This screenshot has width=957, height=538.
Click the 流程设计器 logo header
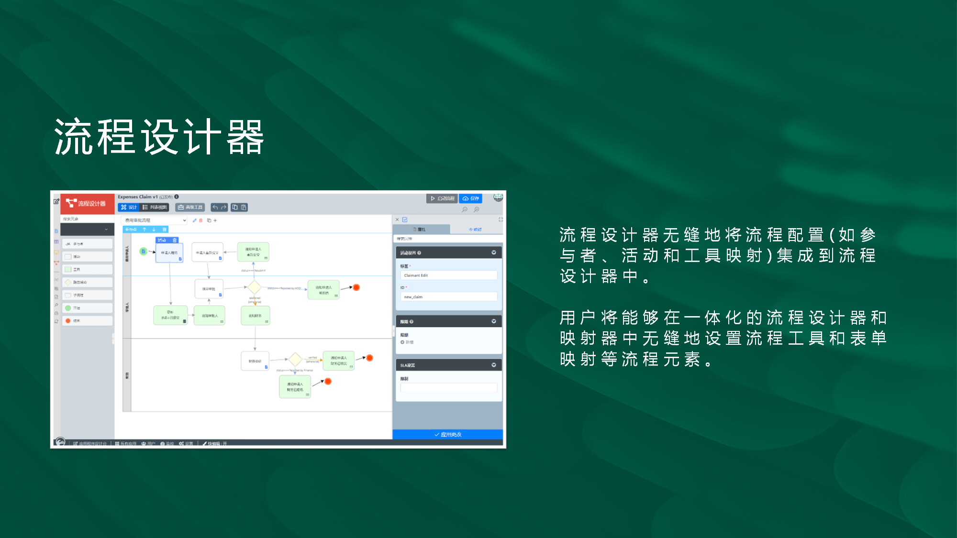pos(88,203)
